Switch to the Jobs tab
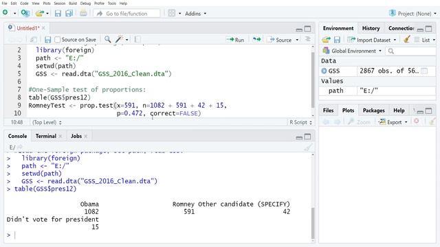Image resolution: width=440 pixels, height=247 pixels. coord(76,136)
